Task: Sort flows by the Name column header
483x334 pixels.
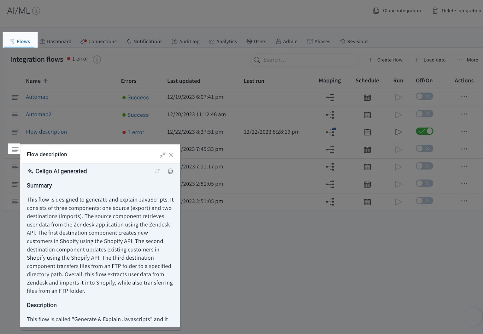Action: pos(37,81)
